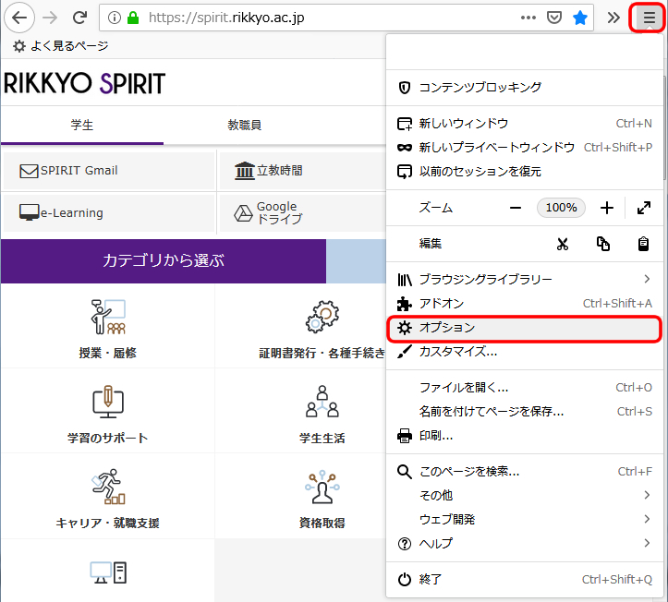Open 証明書発行・各種手続き category
Image resolution: width=668 pixels, height=602 pixels.
(301, 327)
